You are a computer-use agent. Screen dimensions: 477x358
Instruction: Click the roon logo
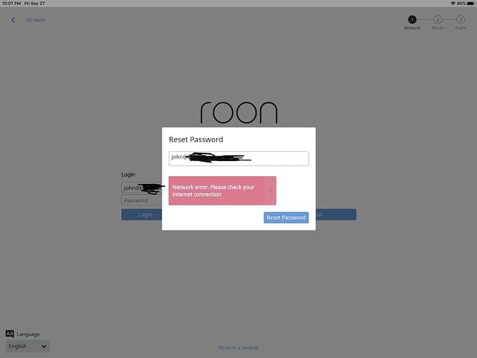238,112
